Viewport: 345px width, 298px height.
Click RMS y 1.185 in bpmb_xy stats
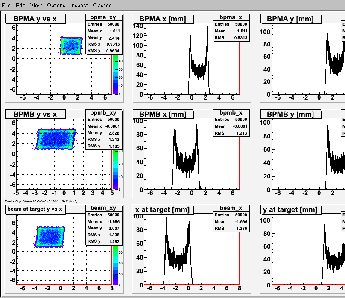tap(103, 146)
